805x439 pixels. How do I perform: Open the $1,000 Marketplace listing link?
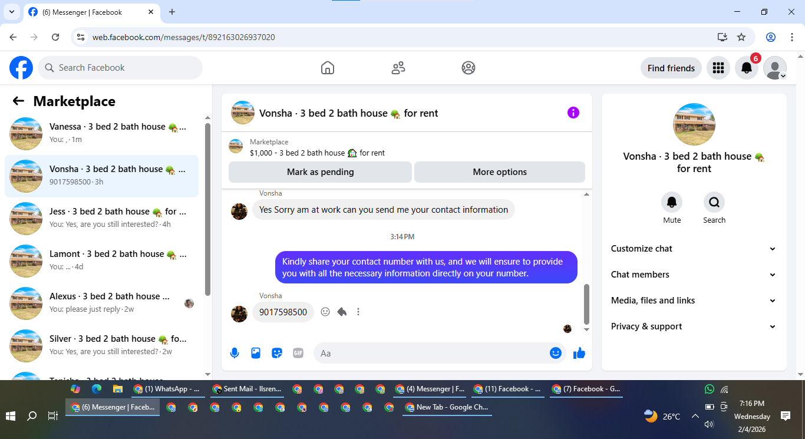317,153
